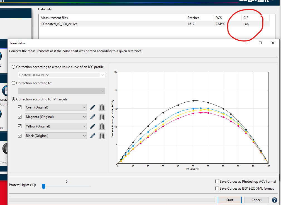Click the Protect Lights slider handle
Screen dimensions: 281x205
pyautogui.click(x=43, y=187)
